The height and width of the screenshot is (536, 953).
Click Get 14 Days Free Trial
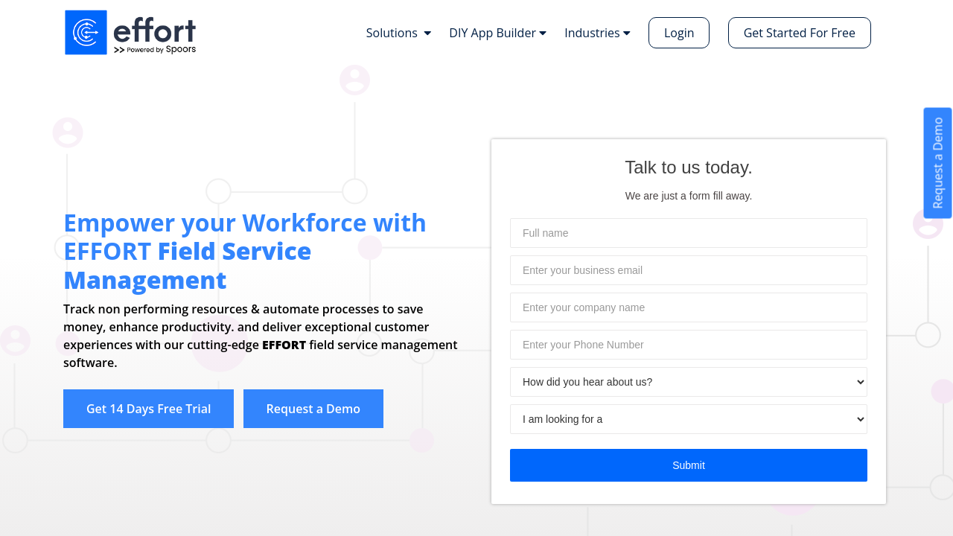click(148, 409)
